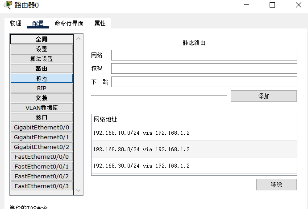Open FastEthernet0/0/1 interface settings

[42, 166]
